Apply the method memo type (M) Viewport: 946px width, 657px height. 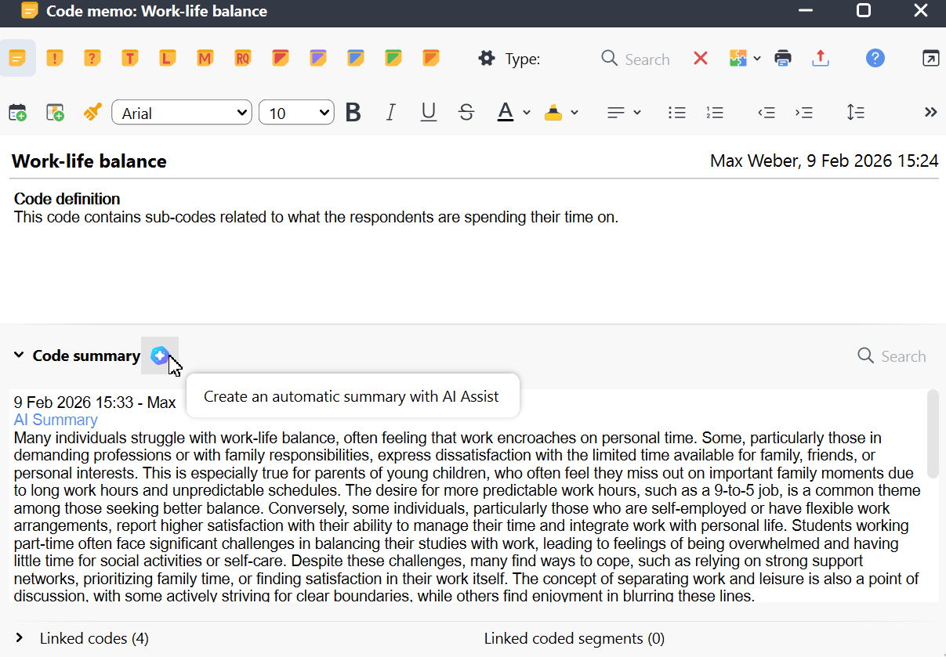(x=205, y=58)
